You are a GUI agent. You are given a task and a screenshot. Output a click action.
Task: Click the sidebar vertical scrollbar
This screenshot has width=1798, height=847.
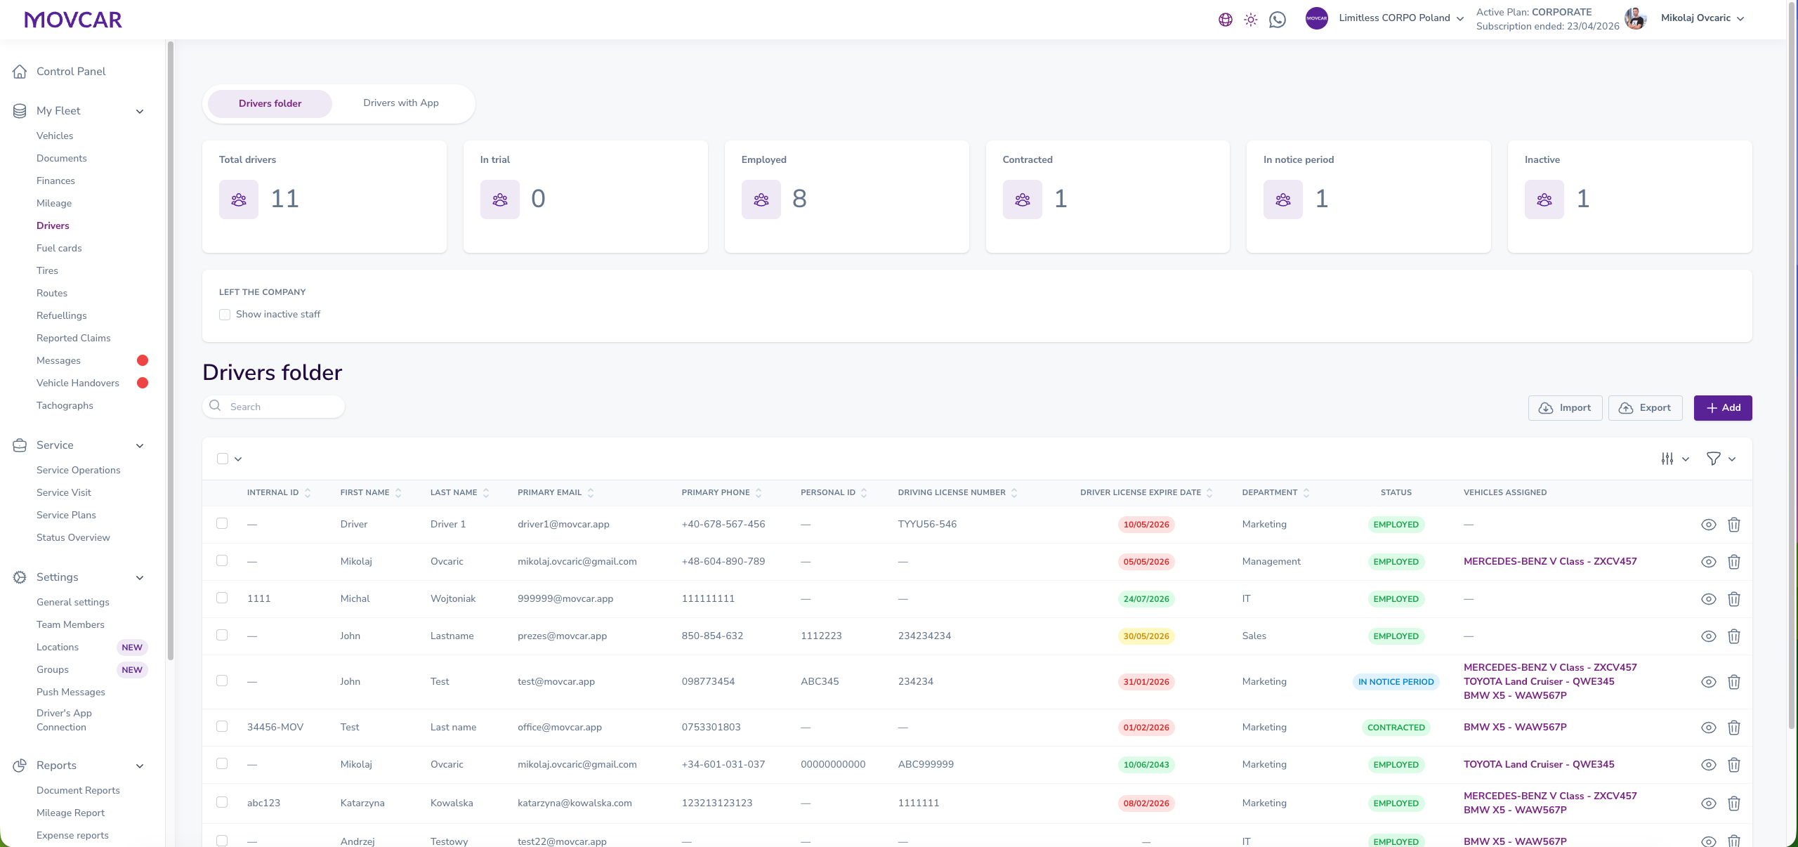coord(170,351)
